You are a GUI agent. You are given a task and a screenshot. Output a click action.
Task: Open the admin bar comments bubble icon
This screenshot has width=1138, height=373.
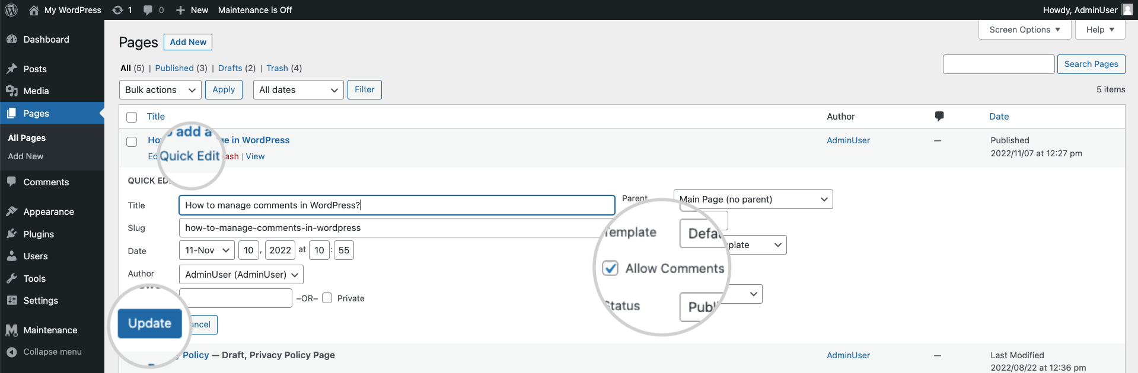pos(148,10)
